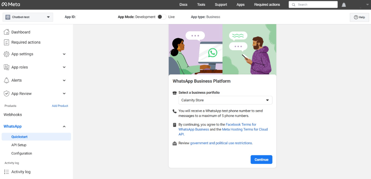Click the App roles sidebar icon

6,67
